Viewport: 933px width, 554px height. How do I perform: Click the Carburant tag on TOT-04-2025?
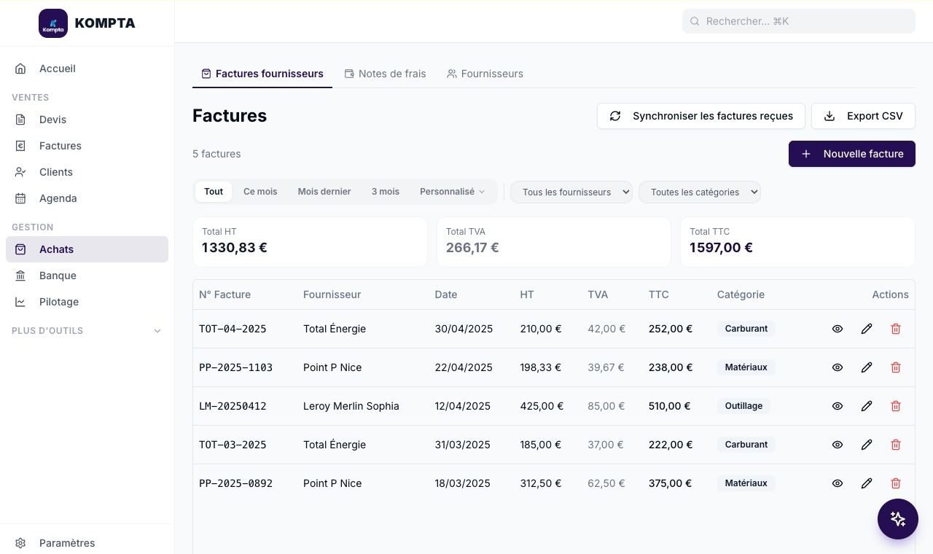tap(746, 329)
